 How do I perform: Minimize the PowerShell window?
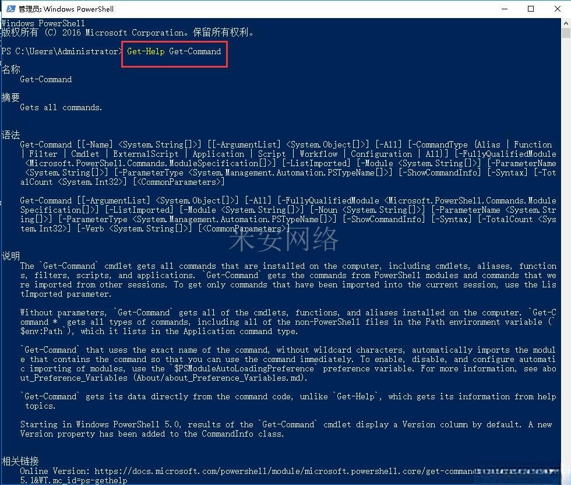click(x=505, y=9)
